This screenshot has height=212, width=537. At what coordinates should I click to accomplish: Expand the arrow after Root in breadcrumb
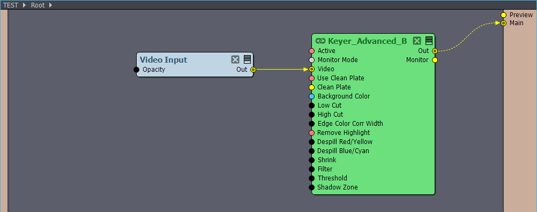tap(50, 5)
